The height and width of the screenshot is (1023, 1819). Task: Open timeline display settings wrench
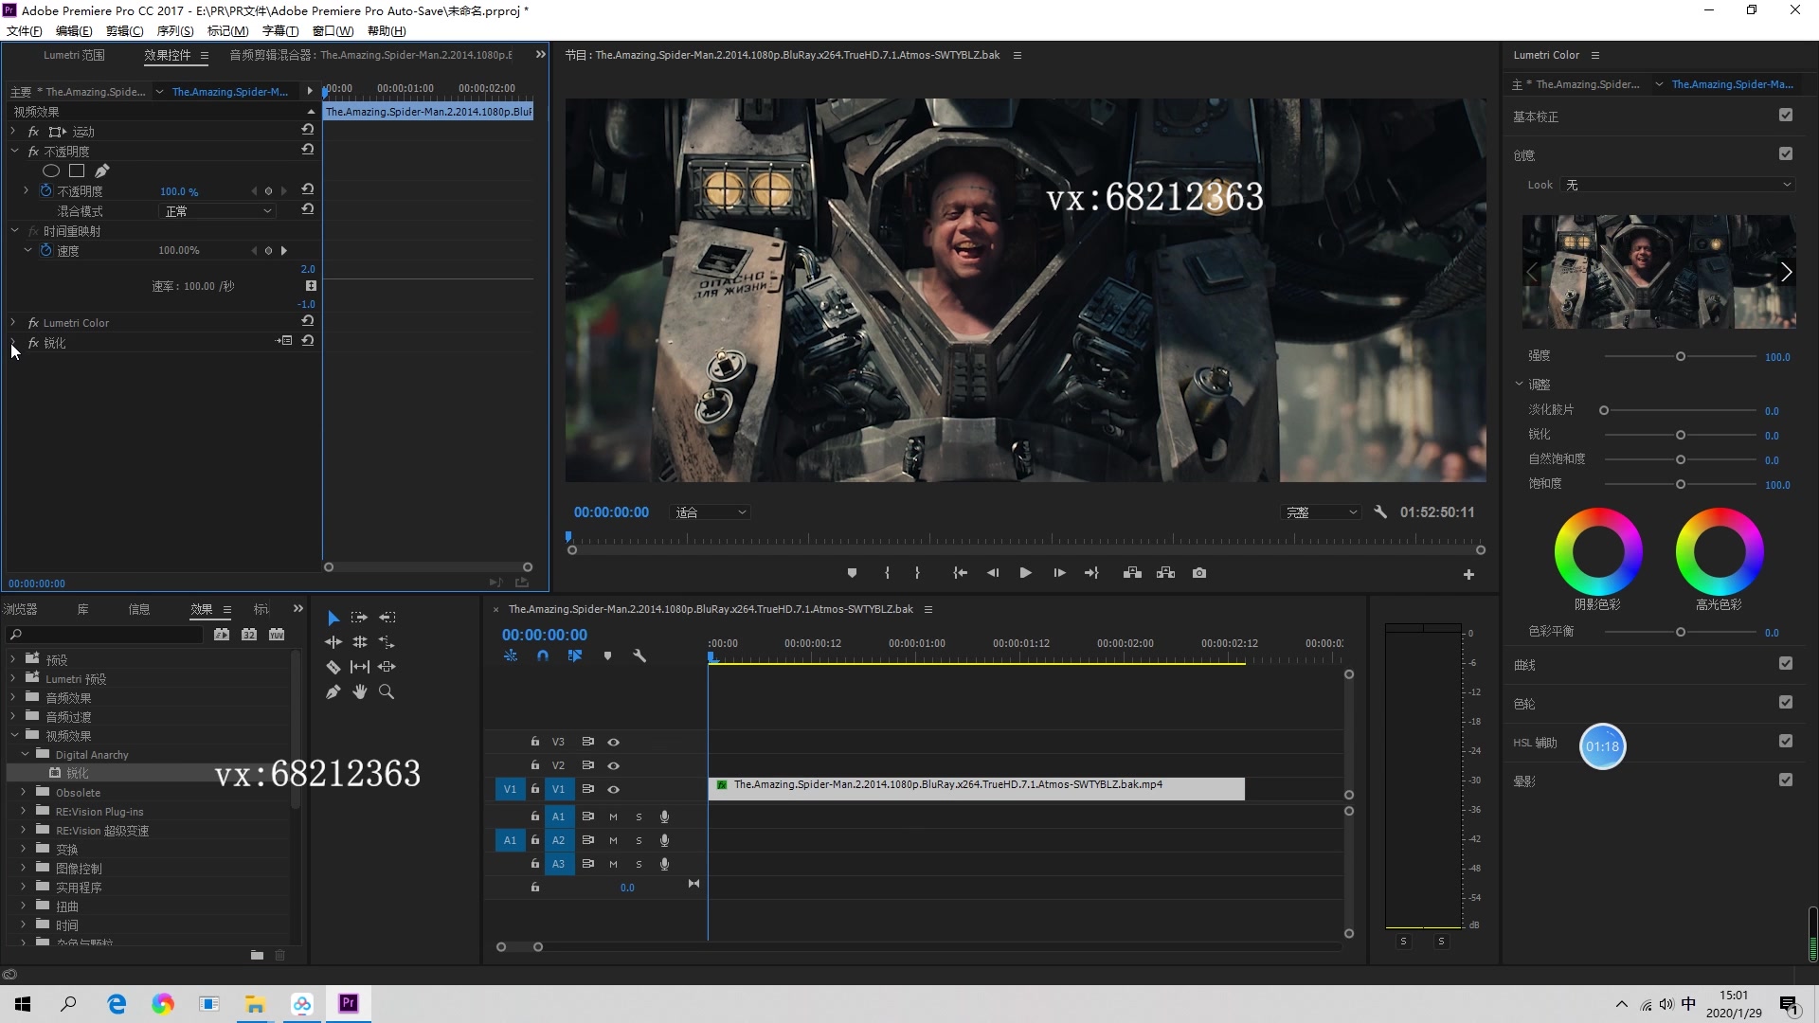coord(639,655)
